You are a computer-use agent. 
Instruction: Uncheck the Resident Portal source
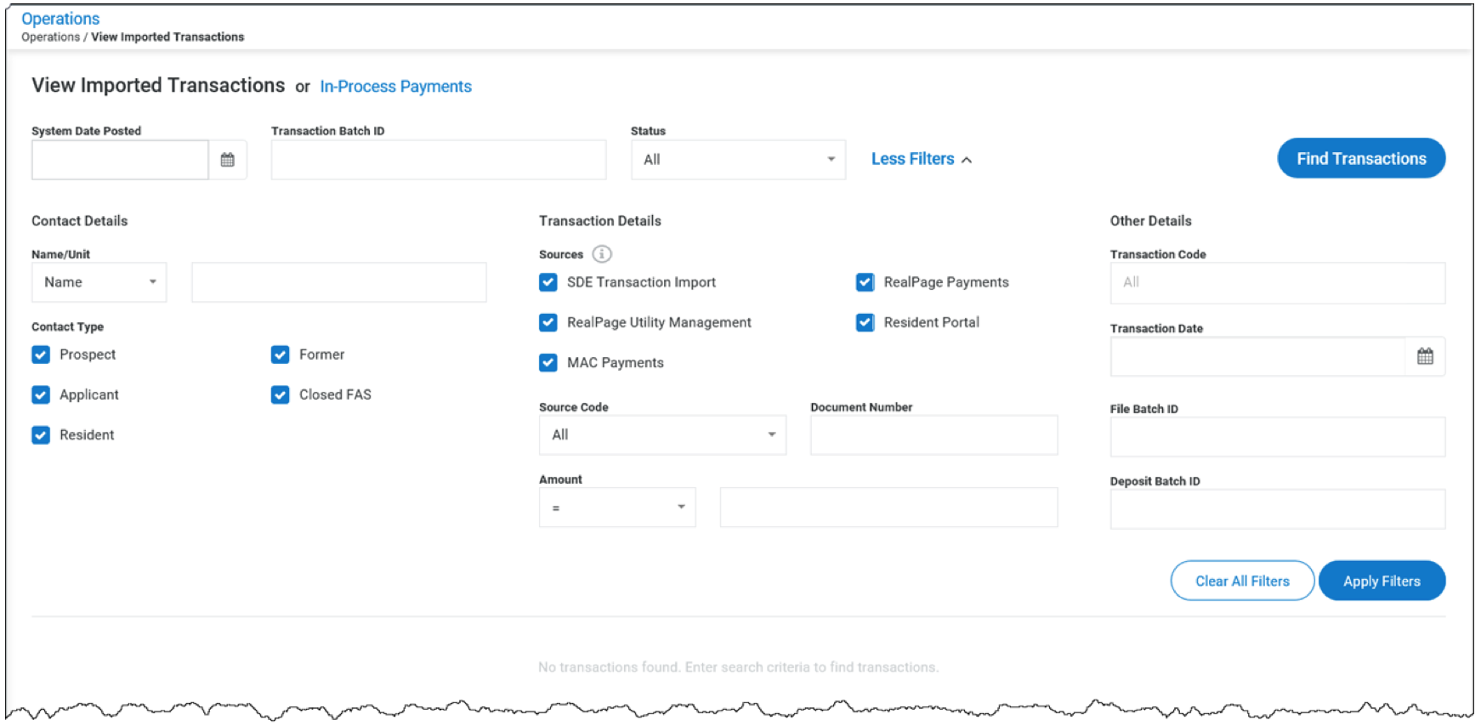click(x=865, y=322)
